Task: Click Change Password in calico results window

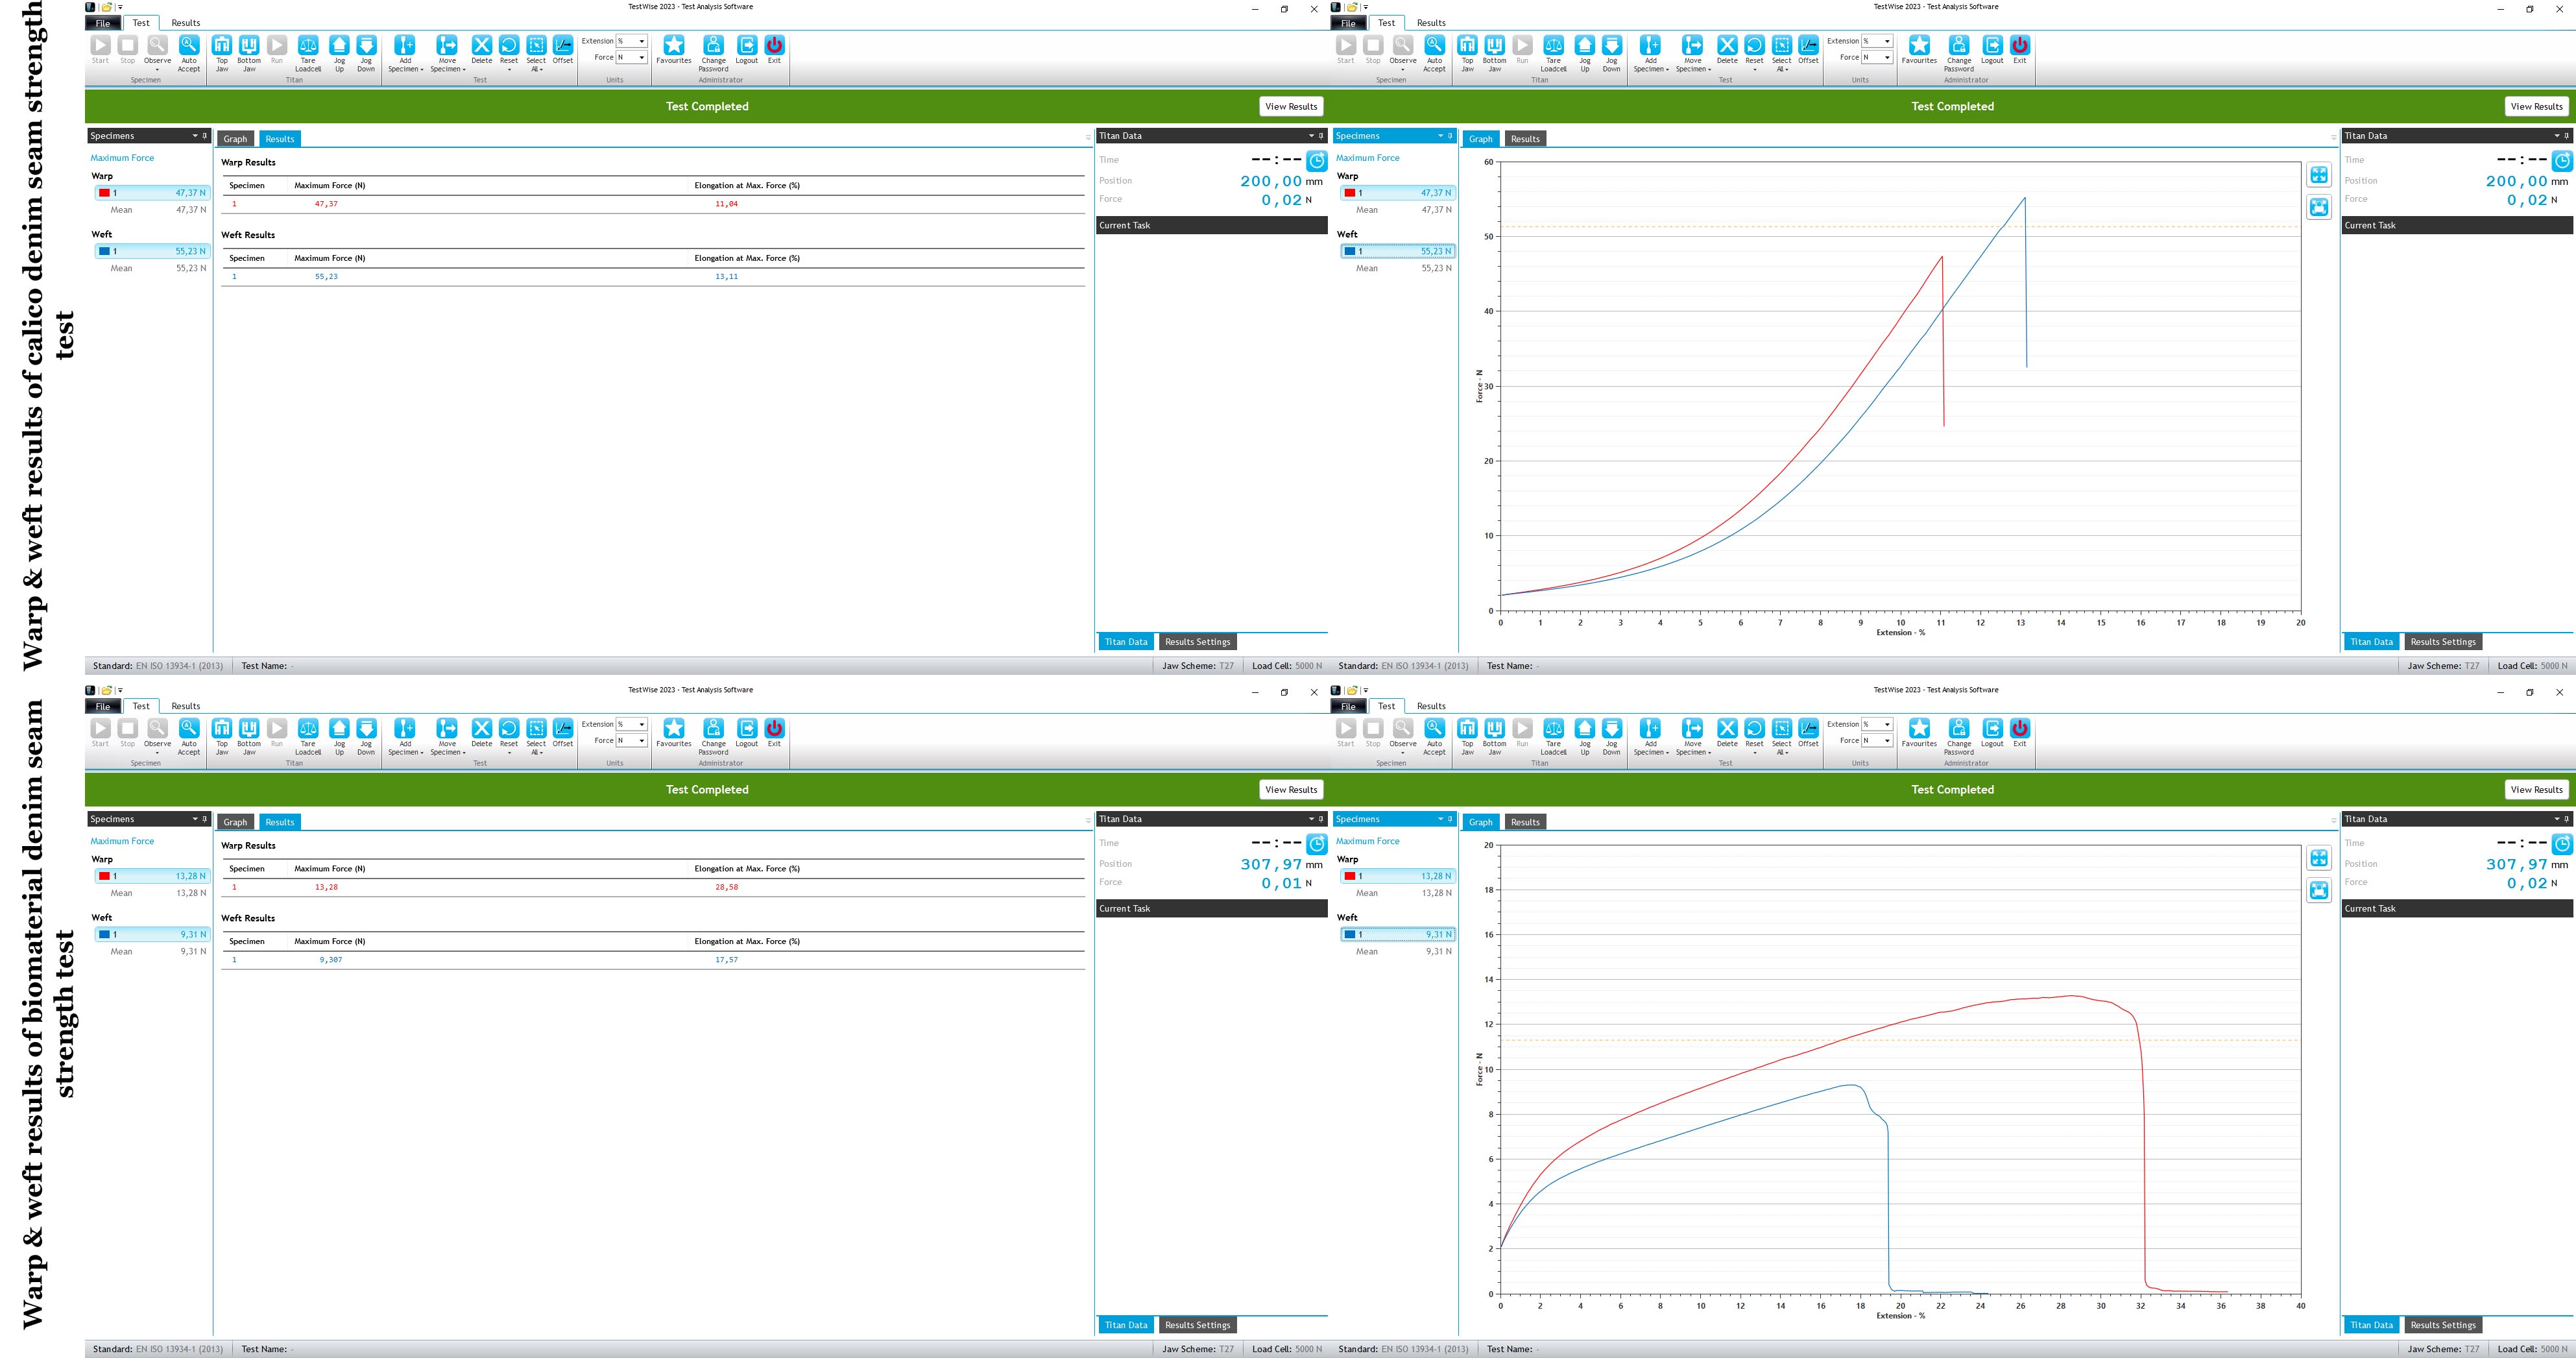Action: click(713, 53)
